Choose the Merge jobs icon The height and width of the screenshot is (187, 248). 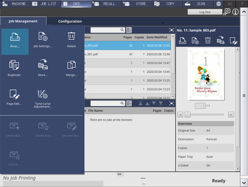[71, 68]
